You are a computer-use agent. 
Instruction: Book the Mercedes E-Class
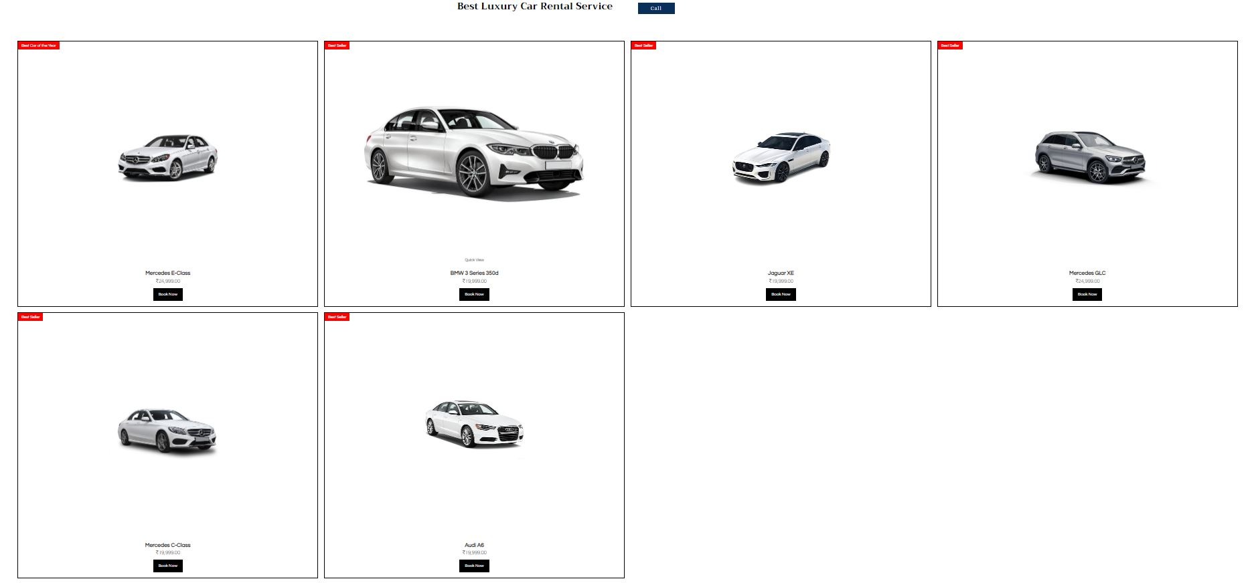pos(168,294)
